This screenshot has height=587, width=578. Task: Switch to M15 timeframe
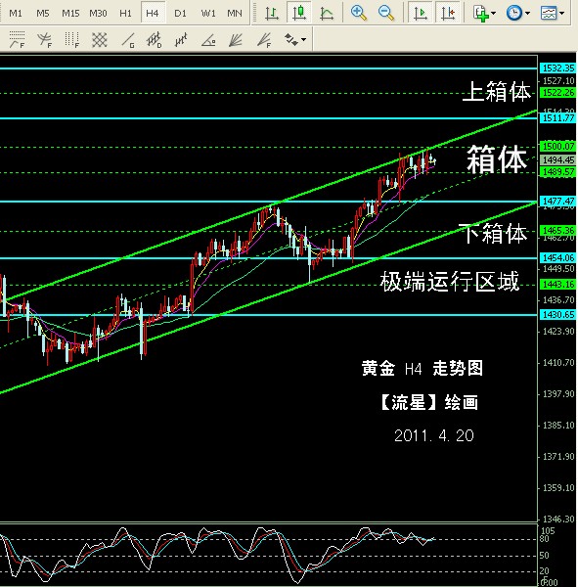[x=70, y=14]
